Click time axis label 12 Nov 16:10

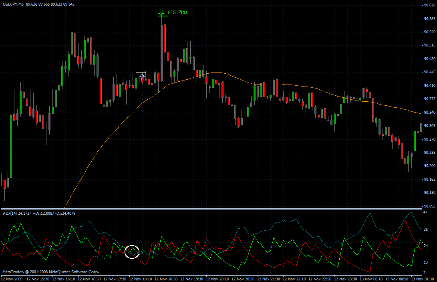(64, 279)
